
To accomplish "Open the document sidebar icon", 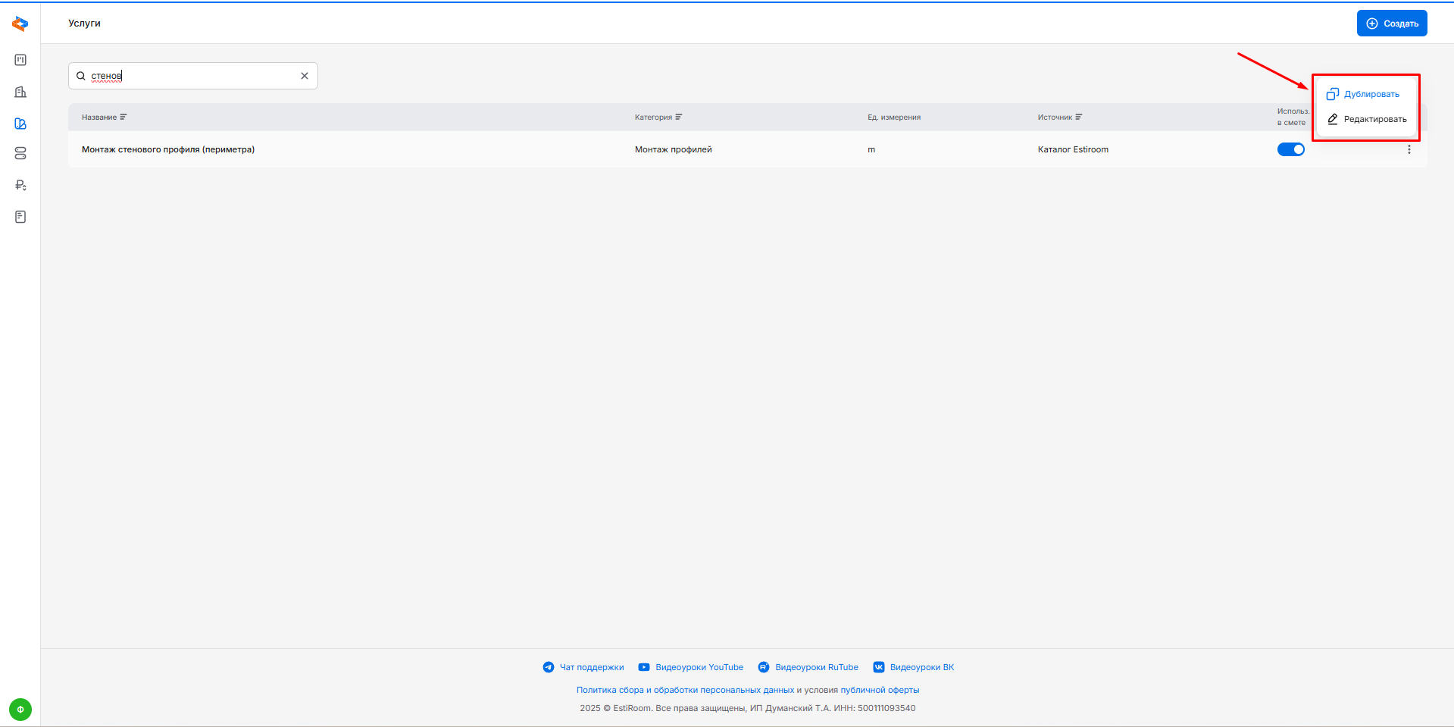I will pyautogui.click(x=20, y=217).
